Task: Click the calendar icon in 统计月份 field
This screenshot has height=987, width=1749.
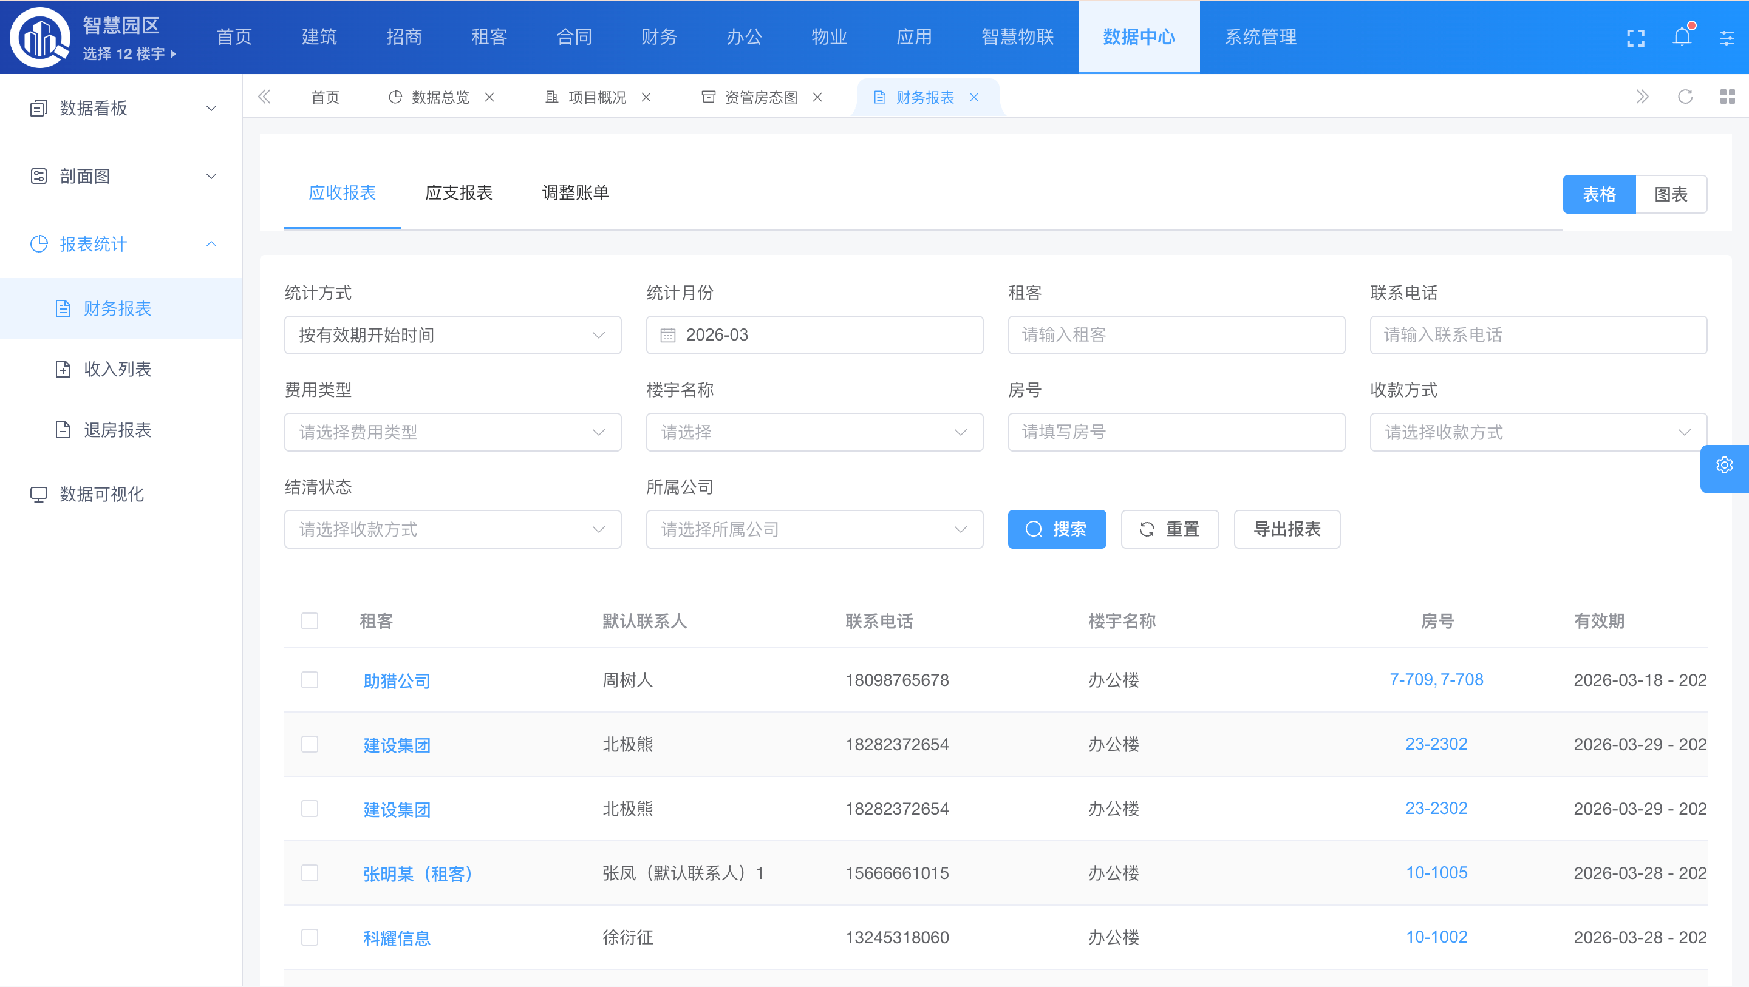Action: 667,335
